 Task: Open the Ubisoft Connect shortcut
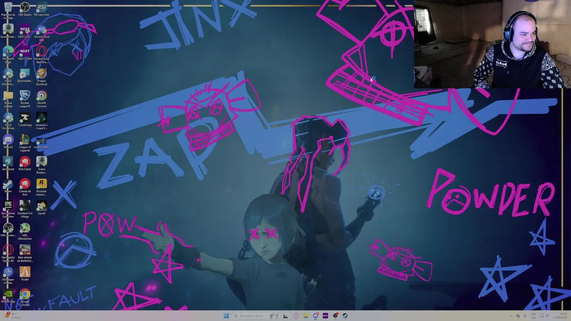(41, 99)
